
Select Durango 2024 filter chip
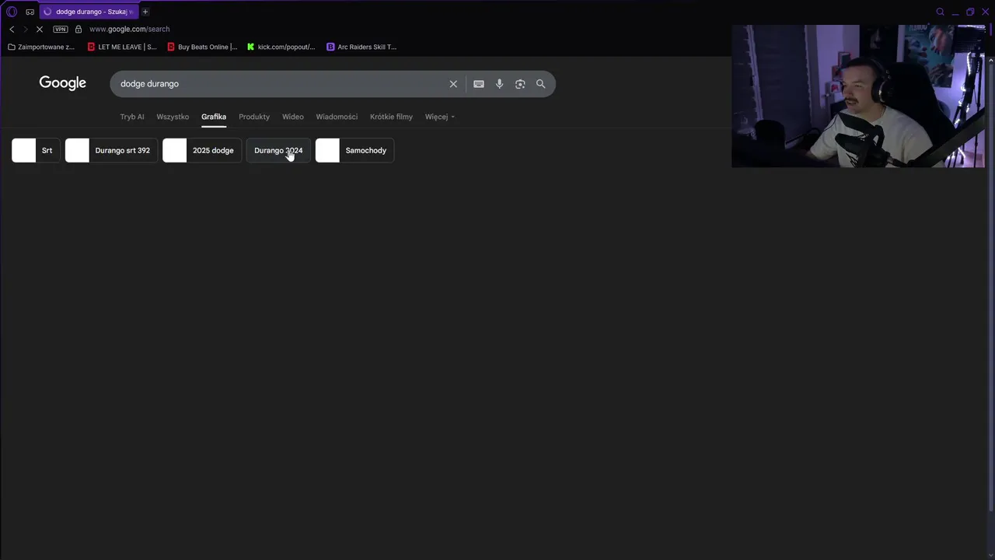tap(278, 150)
